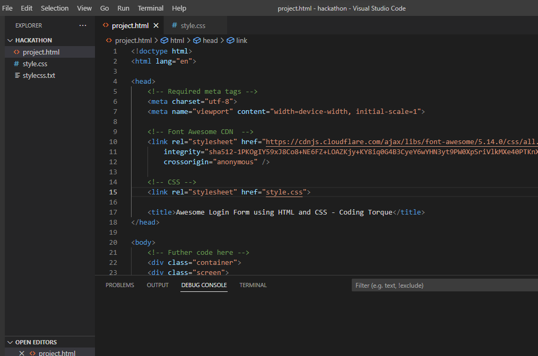Screen dimensions: 538x356
Task: Collapse the HACKATHON folder section
Action: pyautogui.click(x=10, y=40)
